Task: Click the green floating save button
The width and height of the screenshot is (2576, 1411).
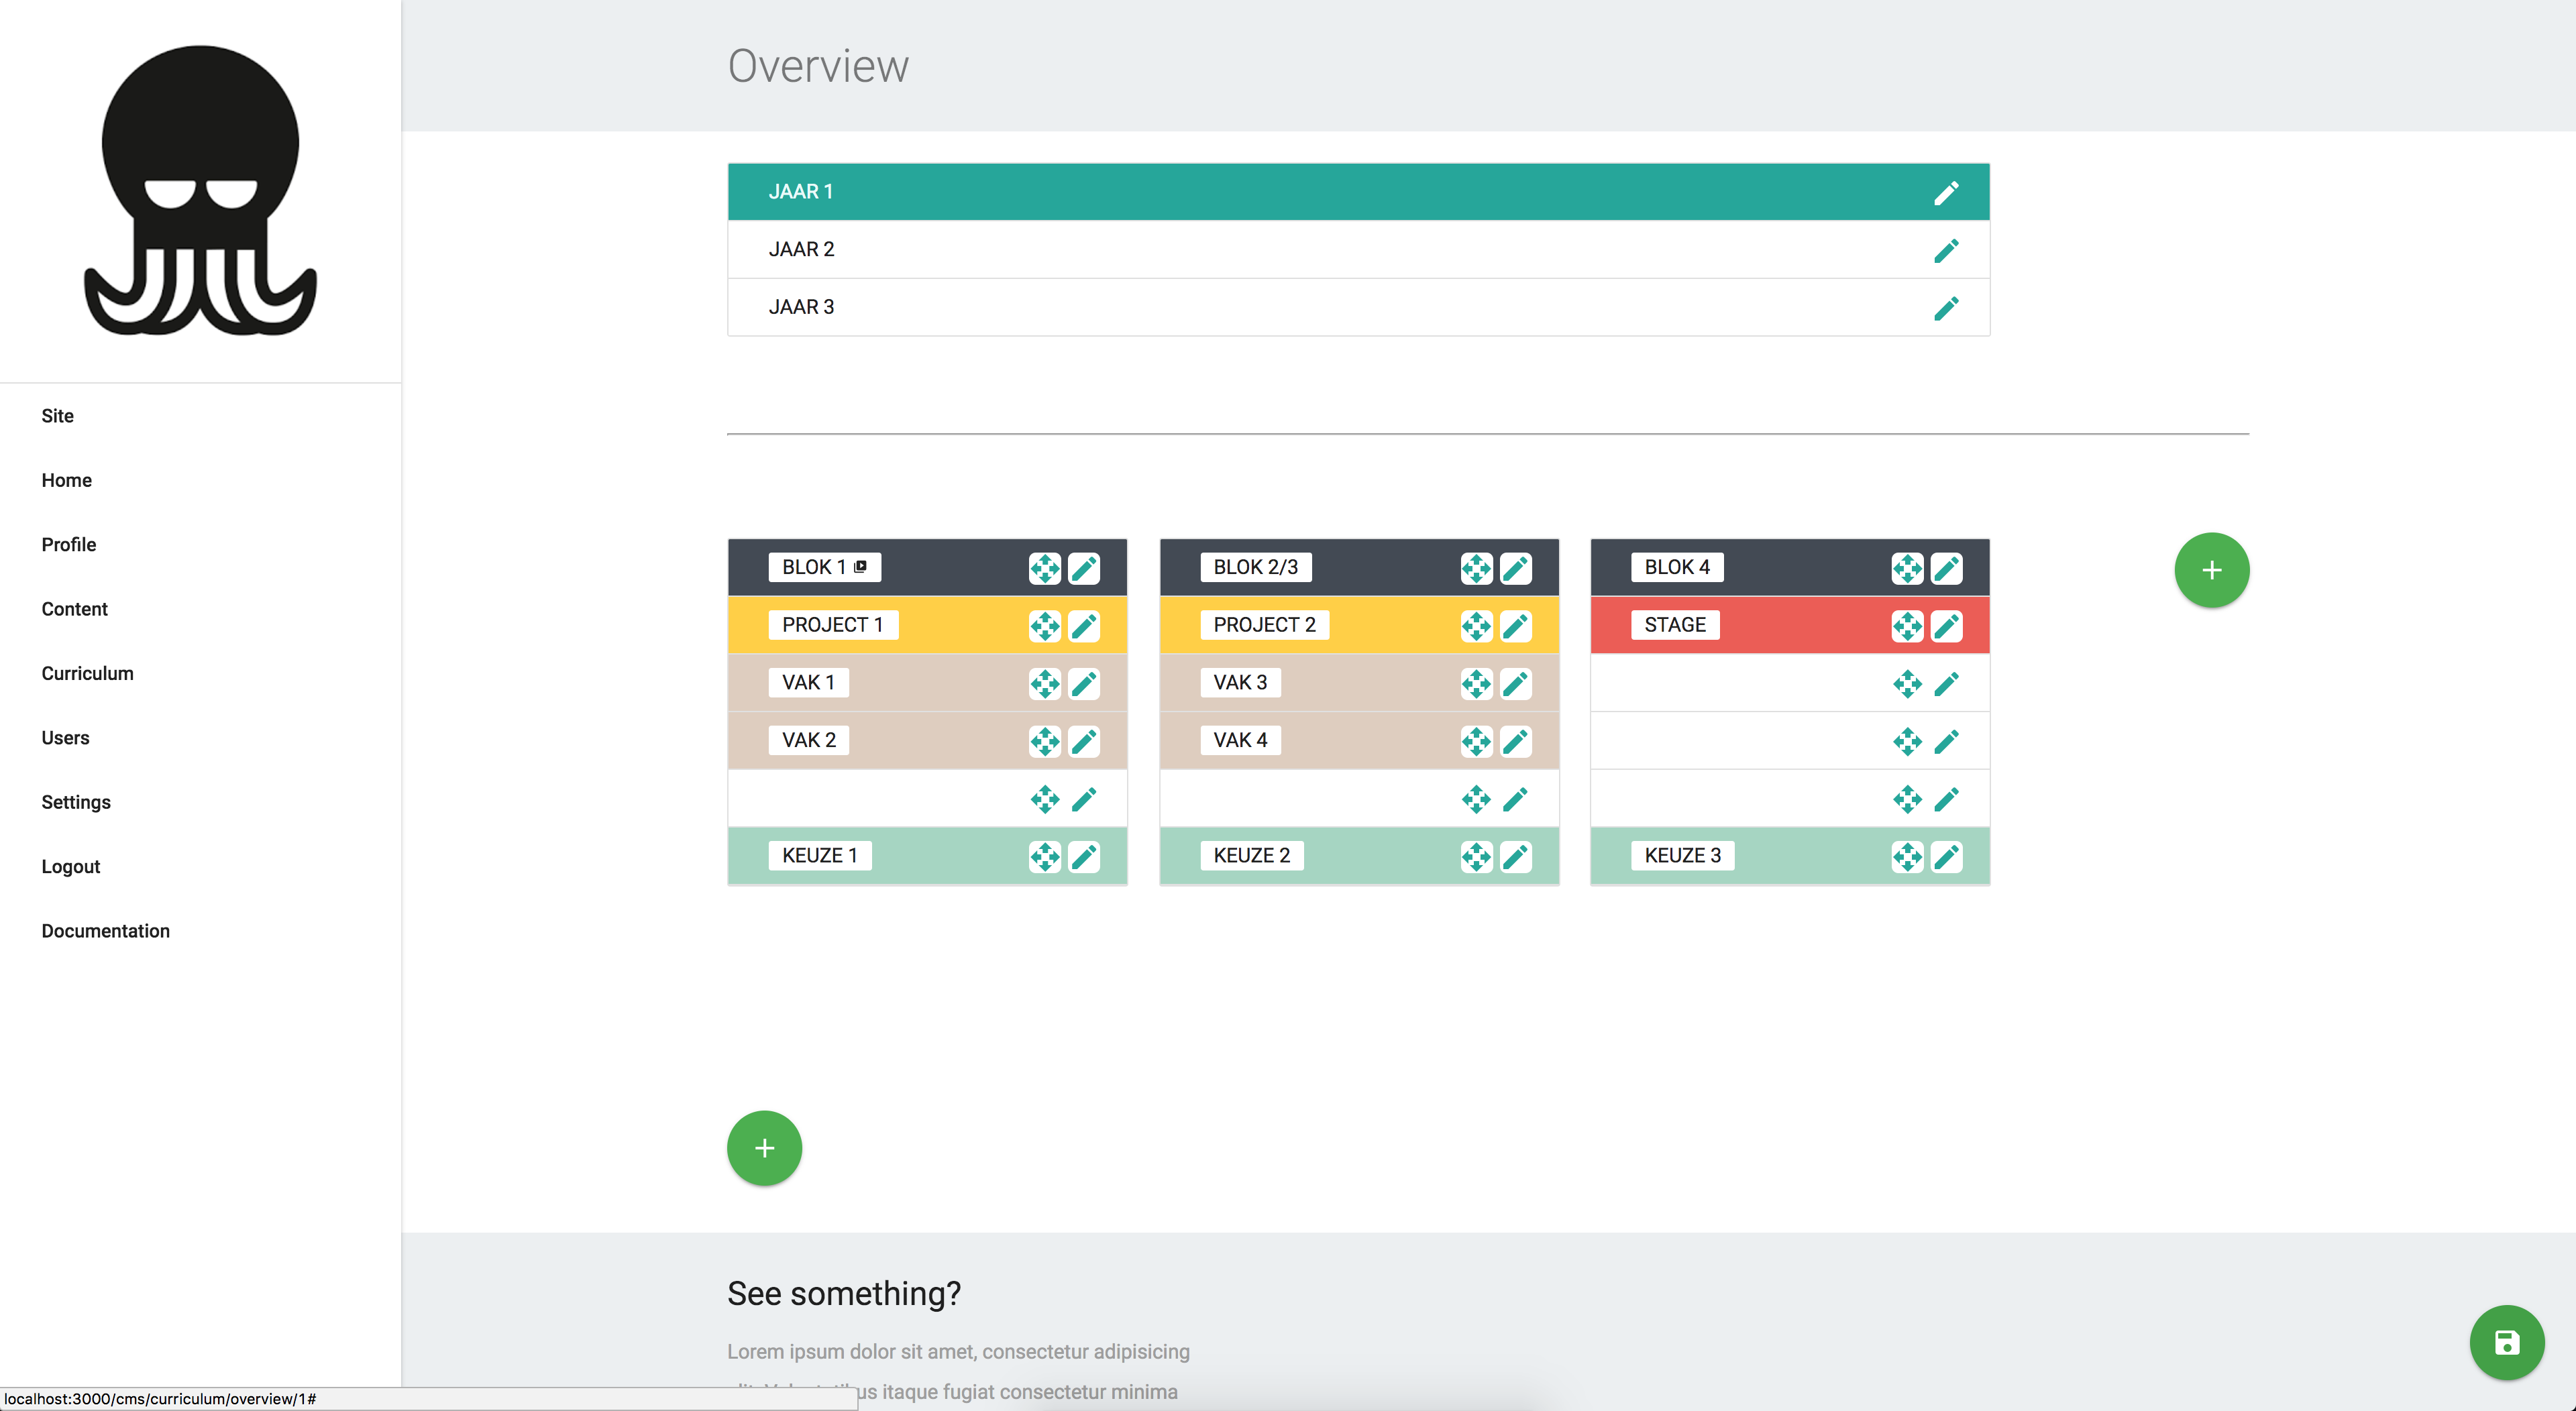Action: pos(2506,1342)
